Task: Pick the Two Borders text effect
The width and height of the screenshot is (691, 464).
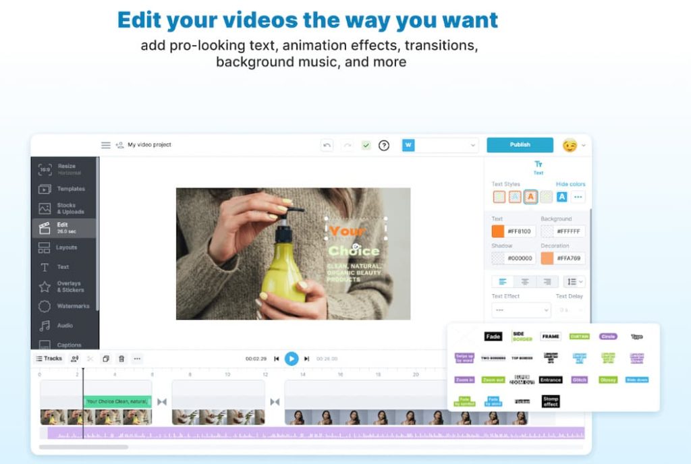Action: tap(493, 358)
